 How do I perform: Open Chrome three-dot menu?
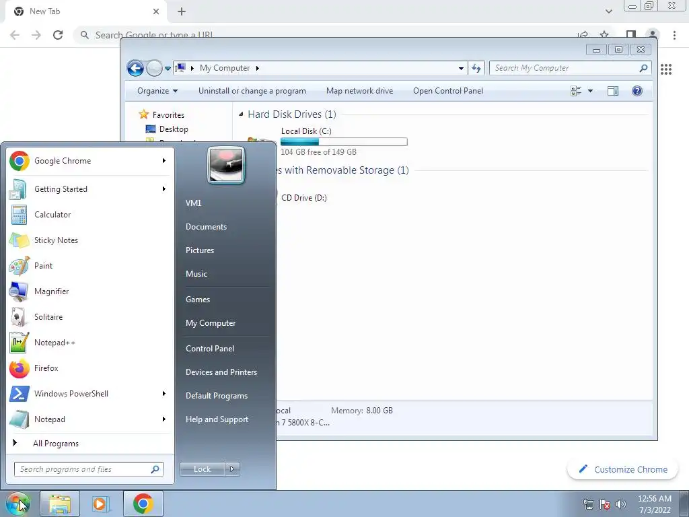coord(674,35)
